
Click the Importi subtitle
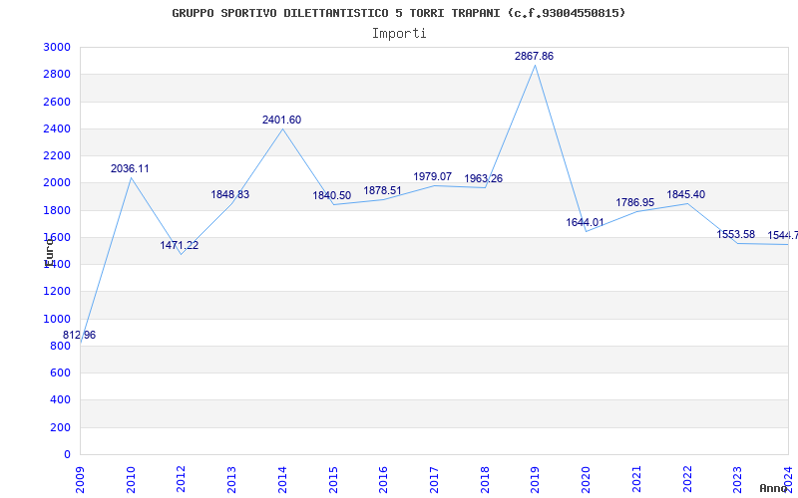[399, 34]
